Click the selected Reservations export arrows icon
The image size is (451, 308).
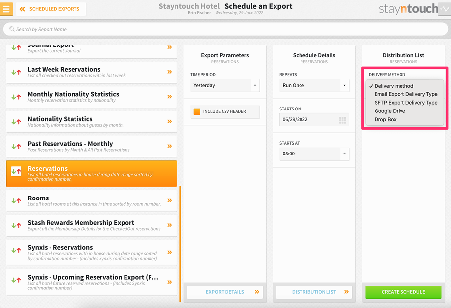pos(16,171)
